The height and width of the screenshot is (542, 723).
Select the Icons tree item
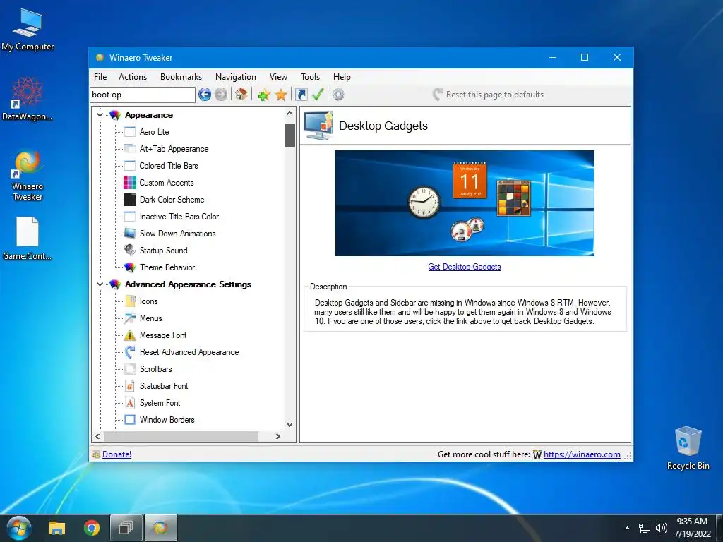pyautogui.click(x=148, y=301)
